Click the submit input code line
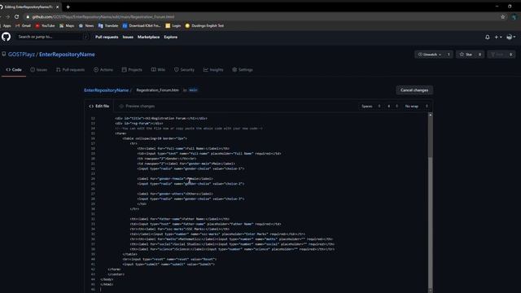This screenshot has height=293, width=521. coord(169,265)
